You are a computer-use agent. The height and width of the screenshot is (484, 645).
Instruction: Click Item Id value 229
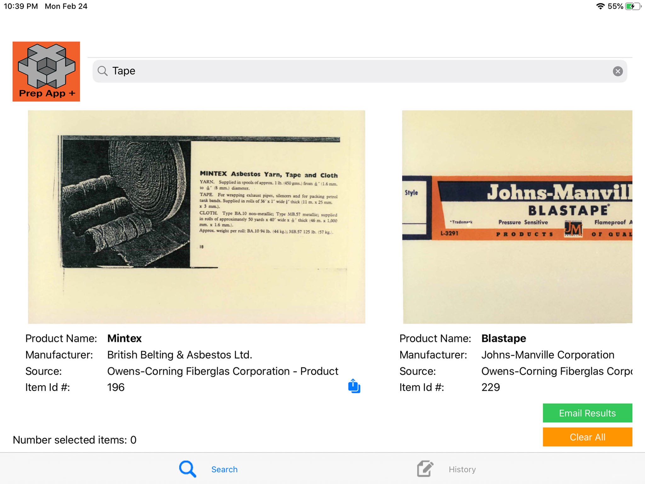click(x=490, y=387)
